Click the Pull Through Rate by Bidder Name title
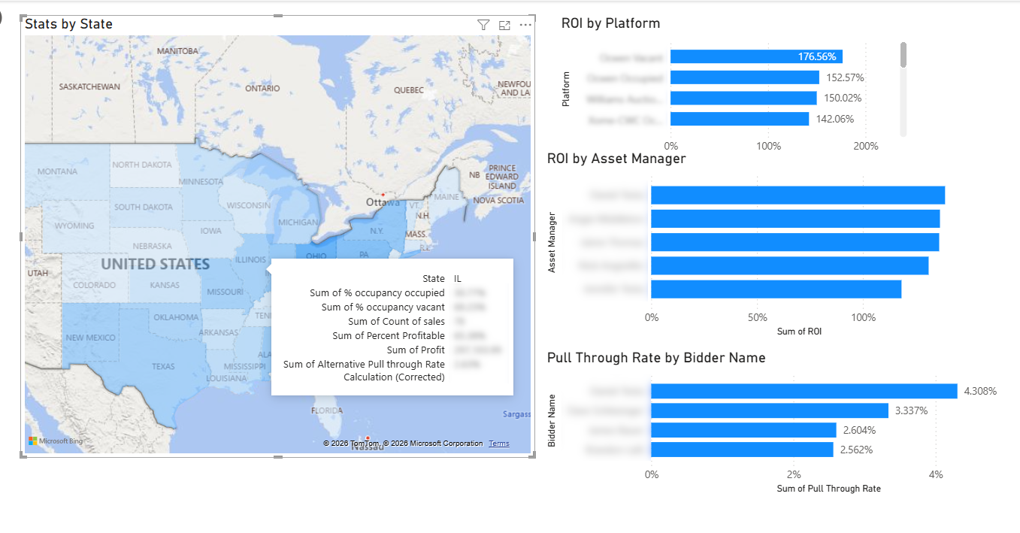This screenshot has width=1020, height=533. point(656,358)
